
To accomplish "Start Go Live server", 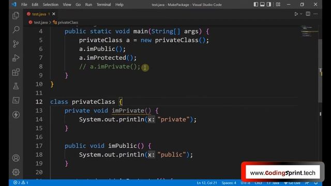I will coord(292,183).
